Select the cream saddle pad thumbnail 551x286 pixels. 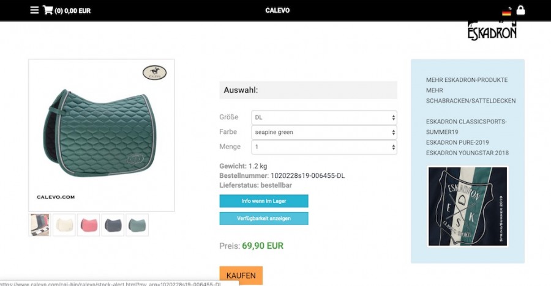(x=64, y=225)
